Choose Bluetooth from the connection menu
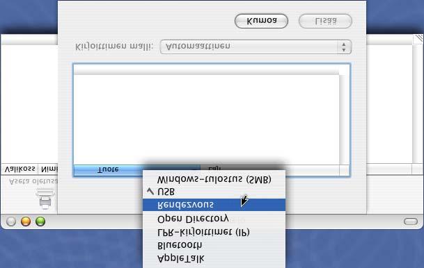This screenshot has width=424, height=268. tap(214, 245)
